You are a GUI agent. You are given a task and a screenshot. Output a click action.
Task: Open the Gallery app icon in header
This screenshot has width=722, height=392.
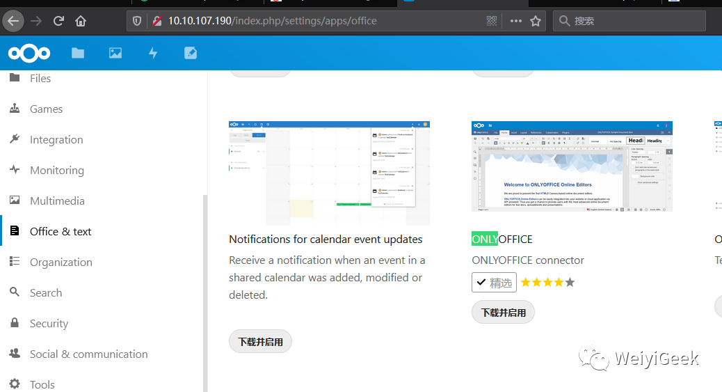coord(115,53)
